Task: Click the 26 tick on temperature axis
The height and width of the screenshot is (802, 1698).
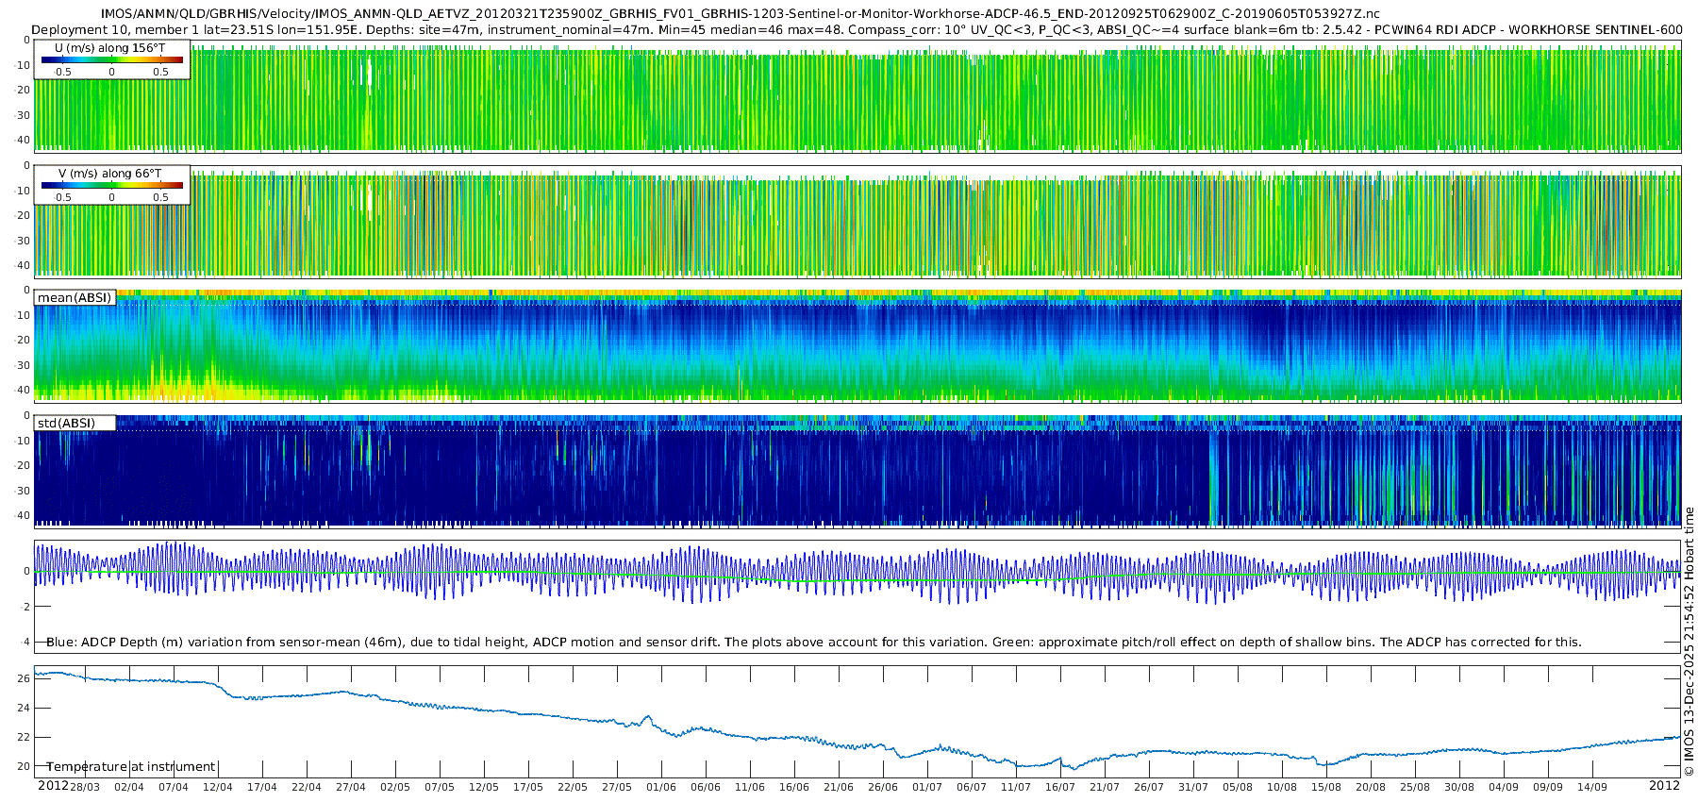Action: click(25, 678)
